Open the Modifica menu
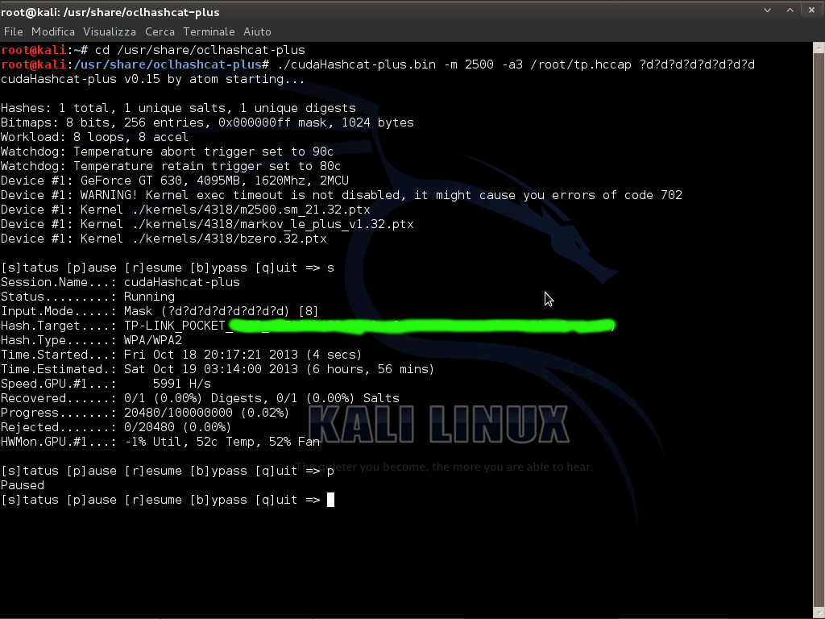This screenshot has width=825, height=619. coord(53,31)
